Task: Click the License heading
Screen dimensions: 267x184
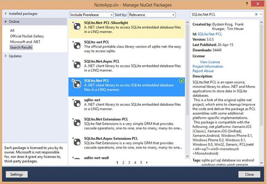Action: coord(199,56)
